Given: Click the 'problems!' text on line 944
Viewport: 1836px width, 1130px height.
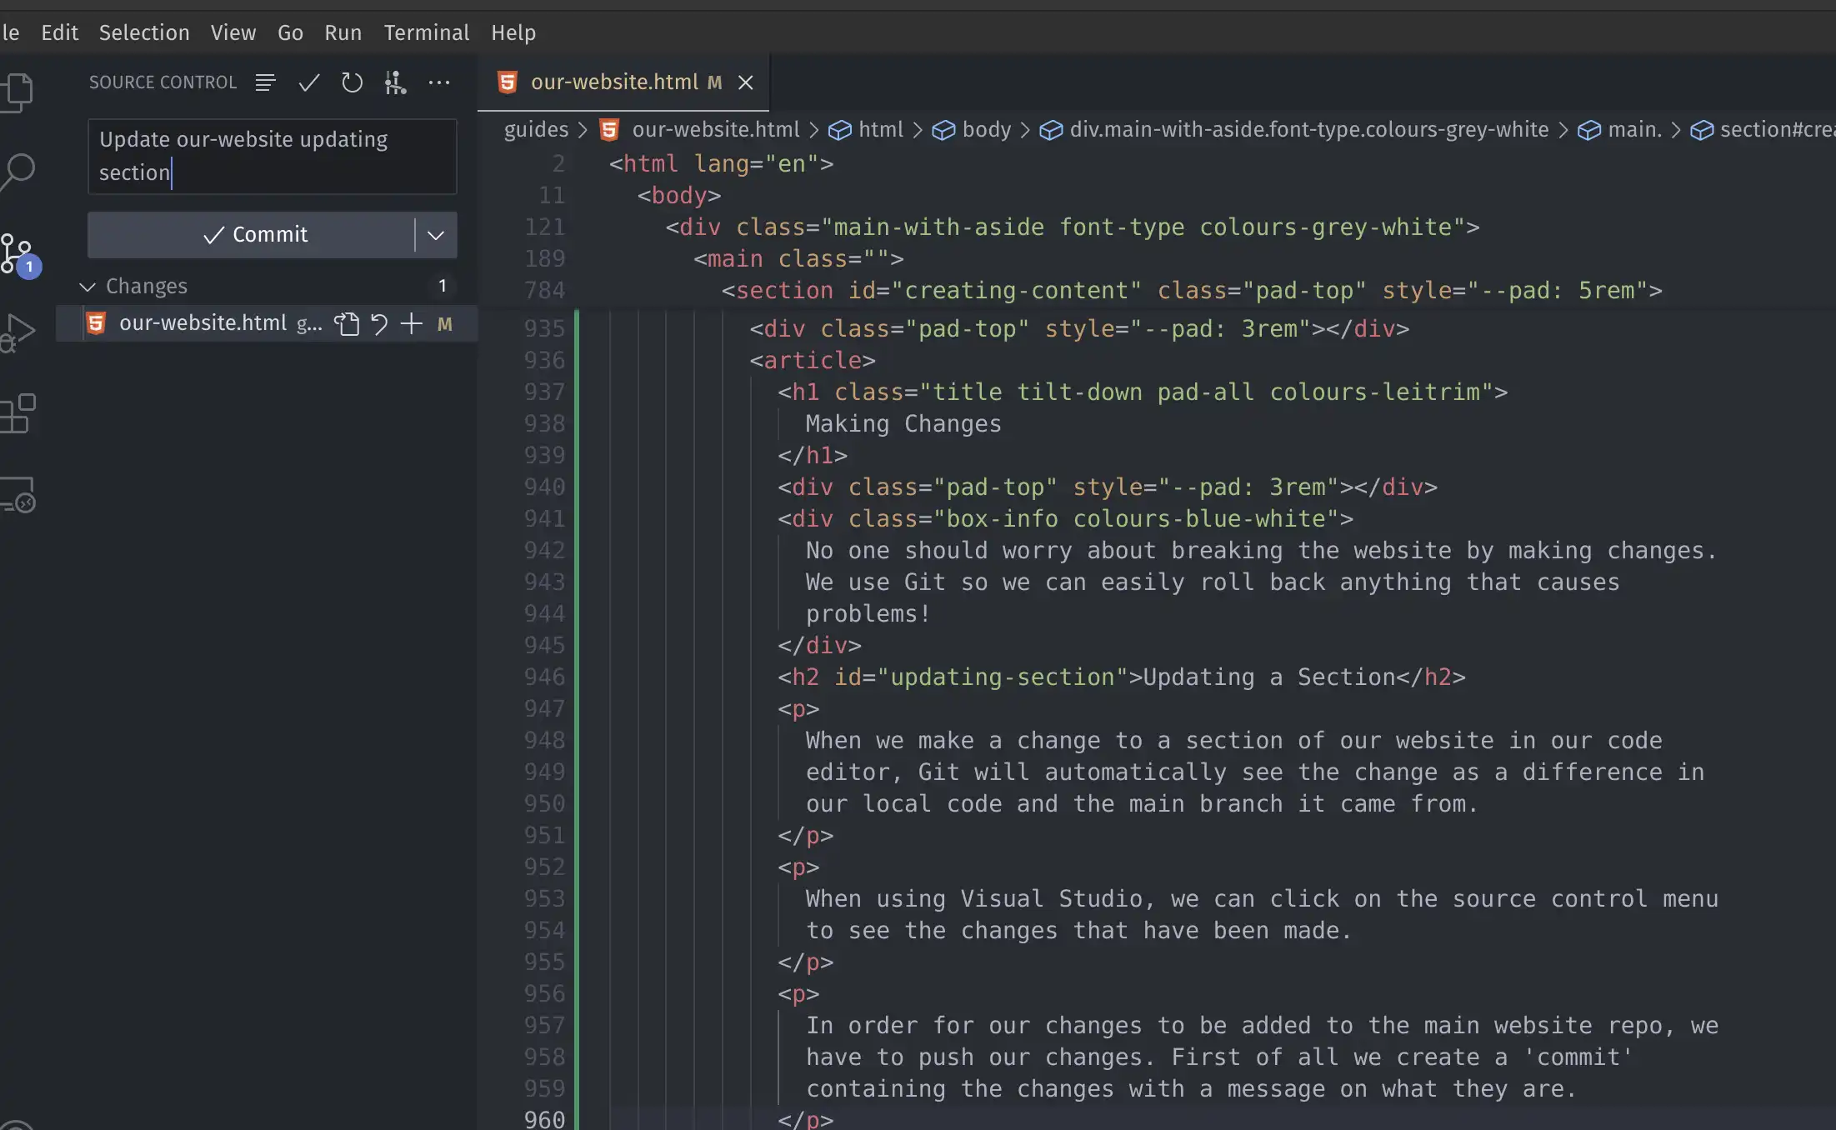Looking at the screenshot, I should coord(868,614).
